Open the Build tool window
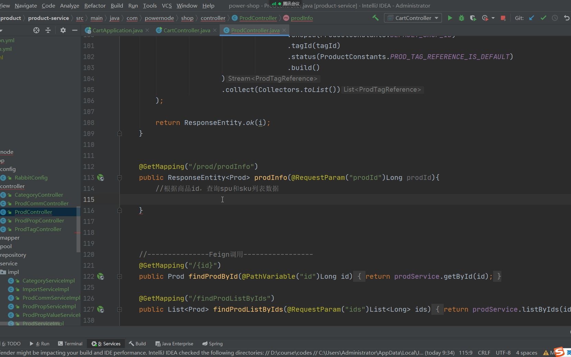 (137, 344)
